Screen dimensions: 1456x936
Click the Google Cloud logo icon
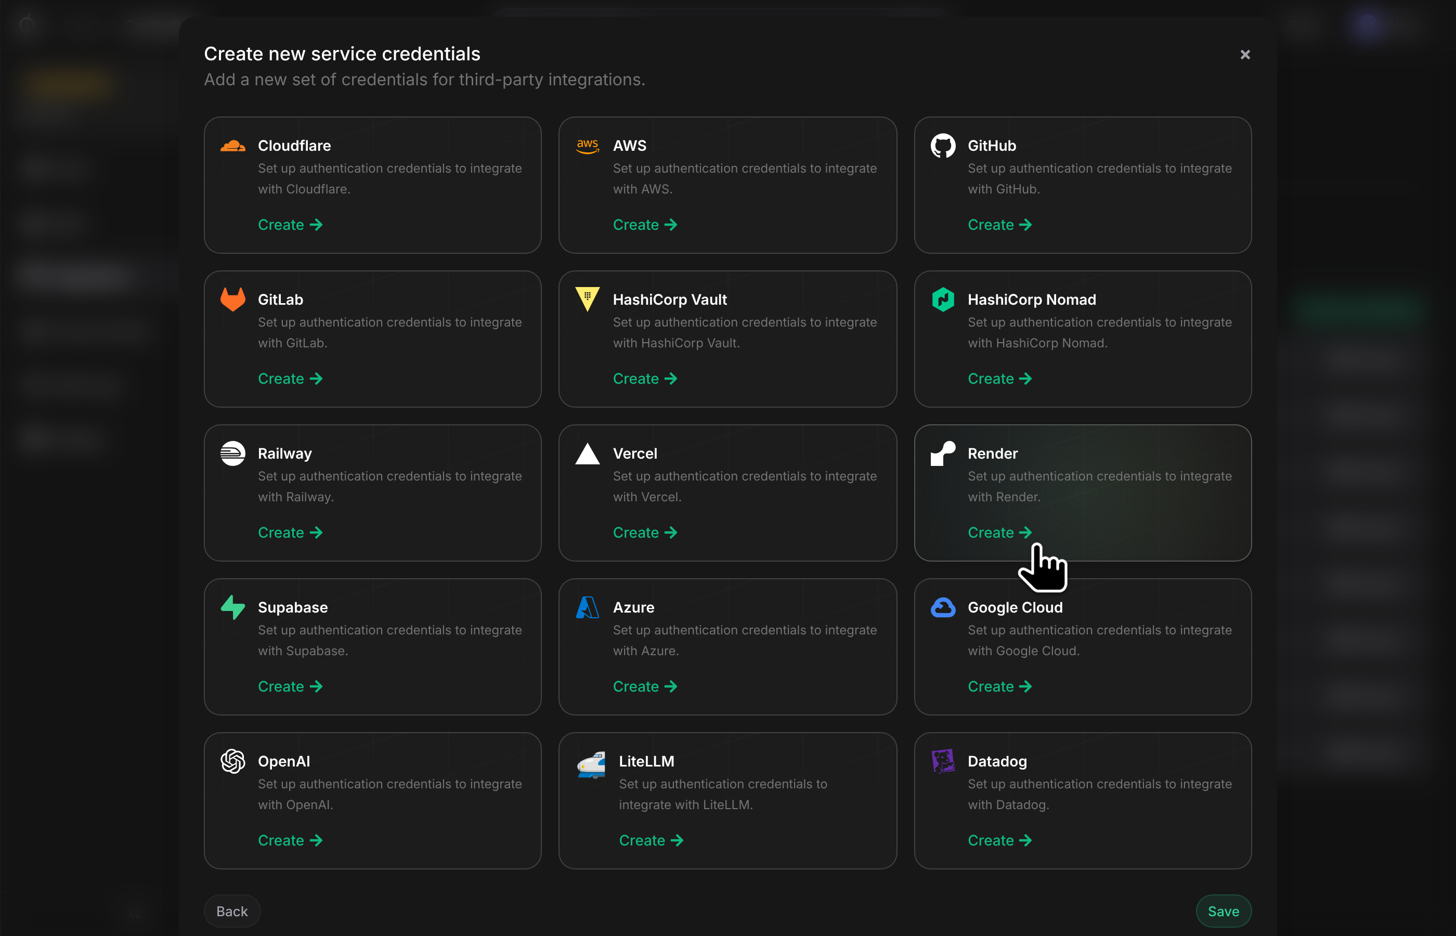pyautogui.click(x=943, y=607)
